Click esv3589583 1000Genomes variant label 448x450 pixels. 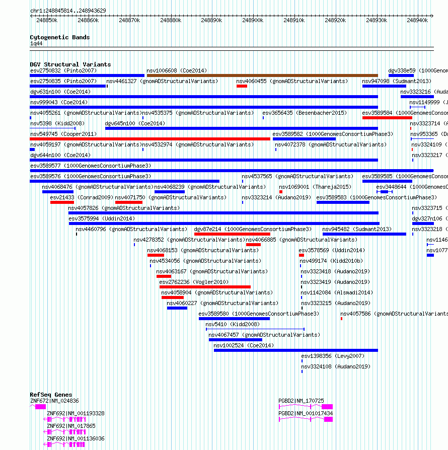pyautogui.click(x=377, y=197)
